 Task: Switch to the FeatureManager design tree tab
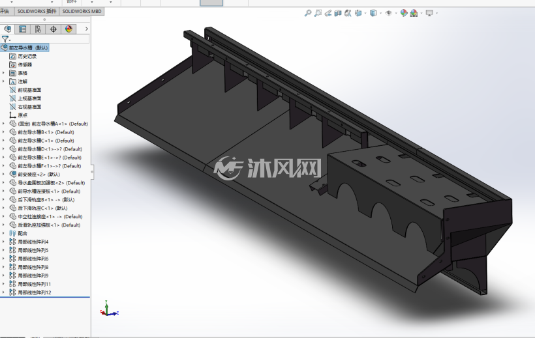(x=7, y=29)
